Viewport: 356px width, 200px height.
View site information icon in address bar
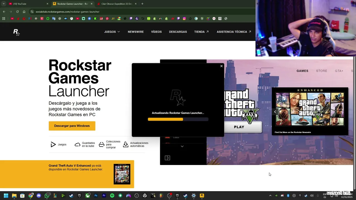pos(32,12)
